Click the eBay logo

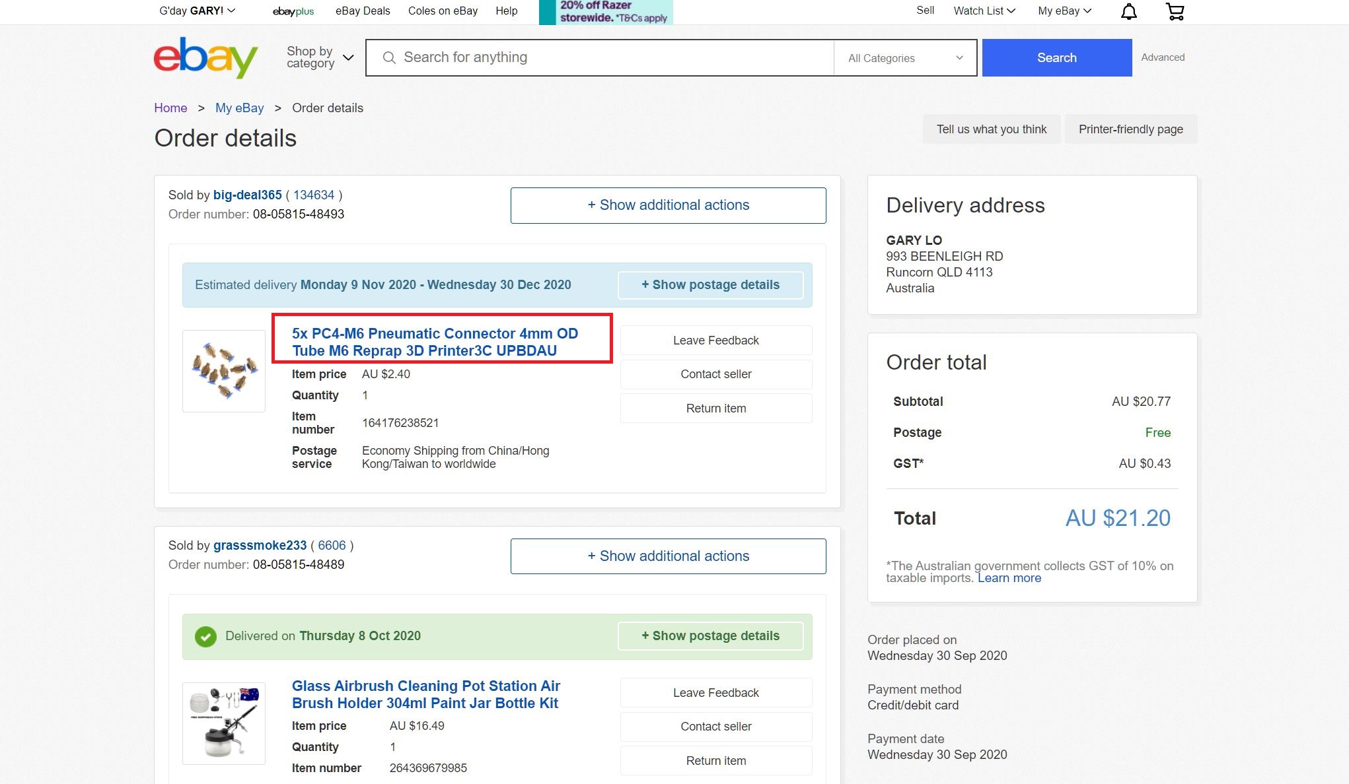coord(205,58)
